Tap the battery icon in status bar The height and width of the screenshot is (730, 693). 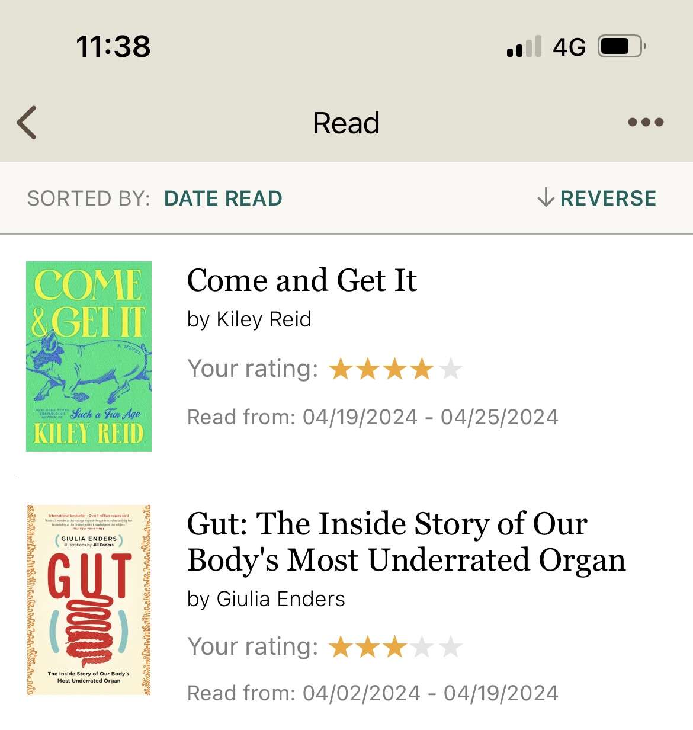tap(622, 46)
